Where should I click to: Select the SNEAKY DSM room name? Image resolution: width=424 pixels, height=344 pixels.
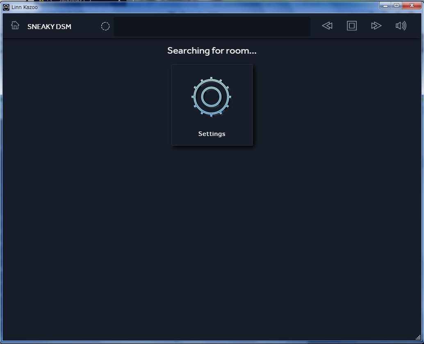pos(49,27)
